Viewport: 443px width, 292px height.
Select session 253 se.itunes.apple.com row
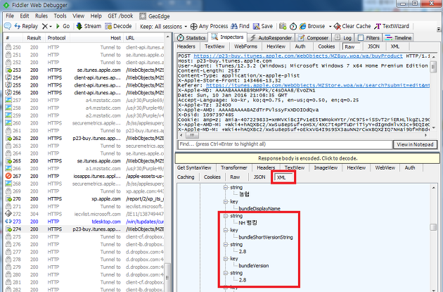84,70
